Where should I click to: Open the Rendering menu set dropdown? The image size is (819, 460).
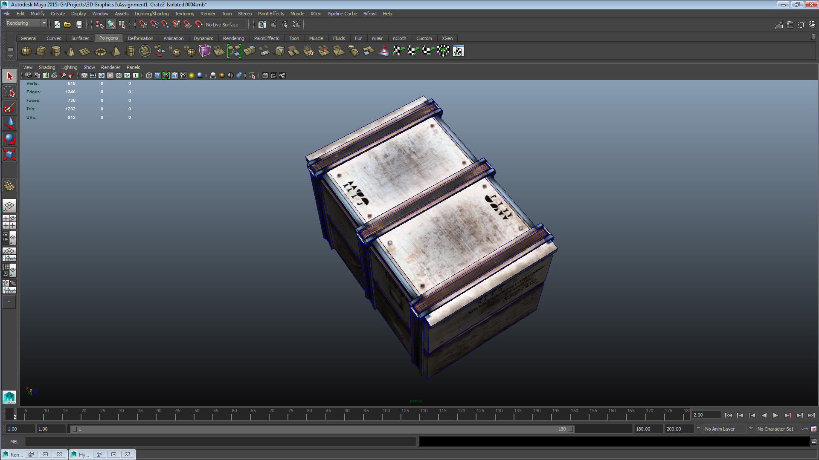coord(26,23)
